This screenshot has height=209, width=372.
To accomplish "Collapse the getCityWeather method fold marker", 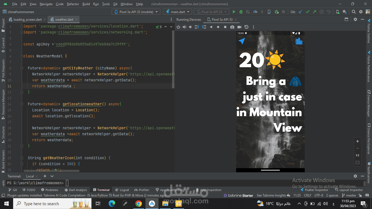I will coord(22,68).
